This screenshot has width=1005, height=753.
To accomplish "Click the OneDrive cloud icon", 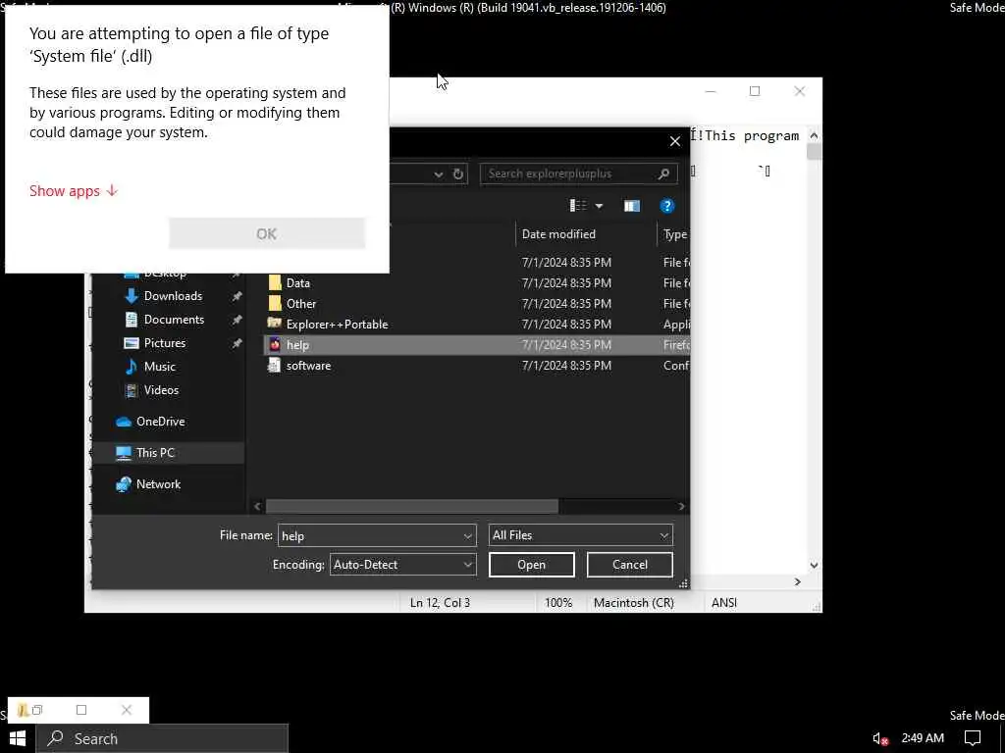I will 123,422.
